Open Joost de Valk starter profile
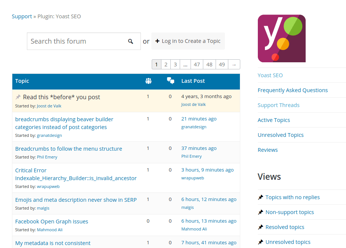 coord(49,106)
